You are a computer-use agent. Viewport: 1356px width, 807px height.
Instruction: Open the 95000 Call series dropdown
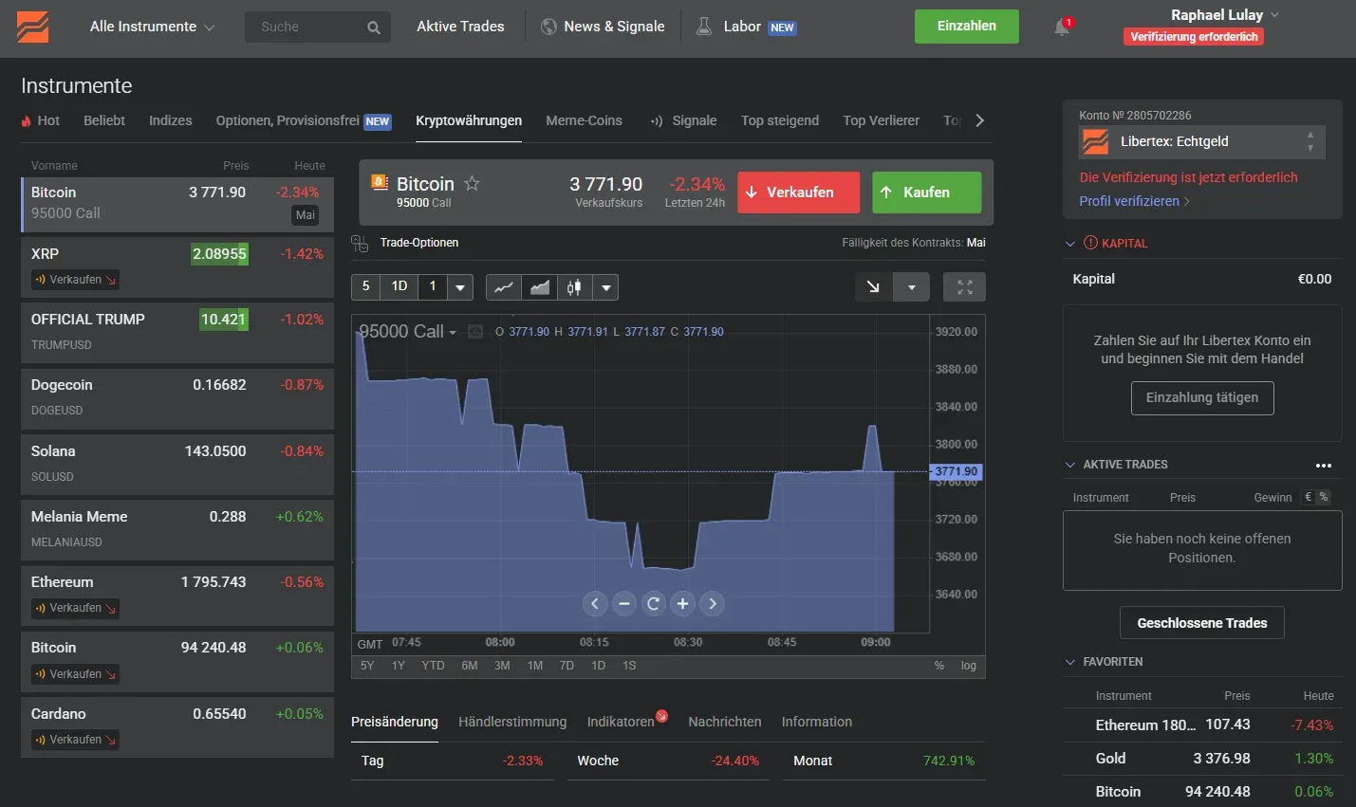(x=453, y=333)
